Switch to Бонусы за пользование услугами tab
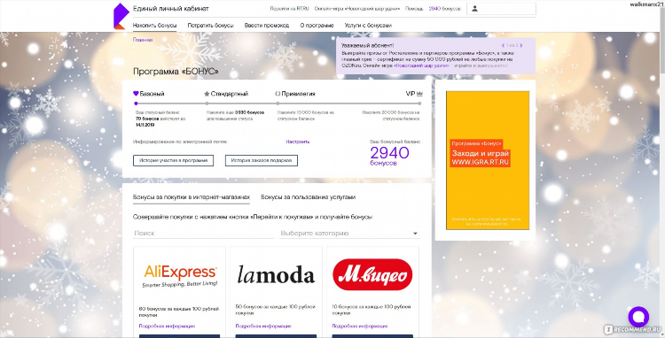Screen dimensions: 665x338 point(308,197)
